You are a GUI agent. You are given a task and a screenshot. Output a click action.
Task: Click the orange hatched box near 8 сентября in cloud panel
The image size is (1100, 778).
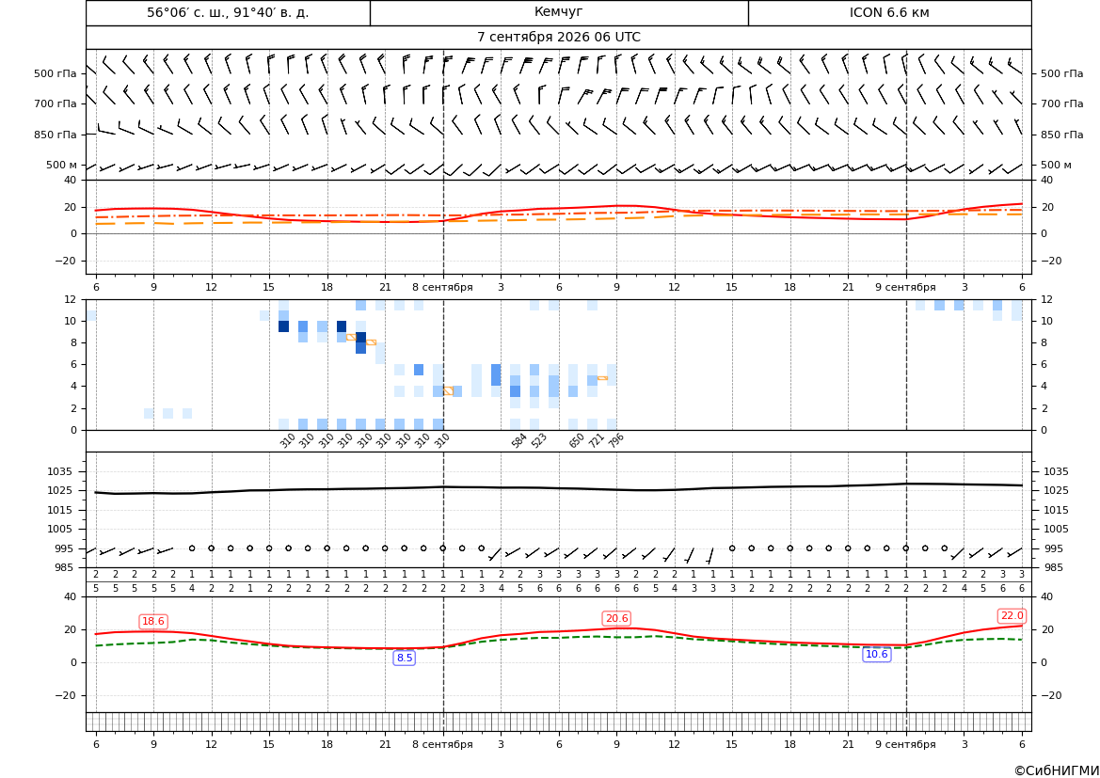coord(448,390)
